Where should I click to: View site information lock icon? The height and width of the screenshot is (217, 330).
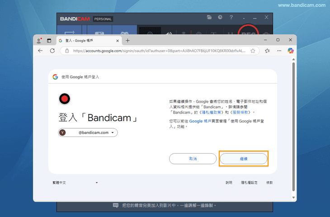click(x=67, y=51)
